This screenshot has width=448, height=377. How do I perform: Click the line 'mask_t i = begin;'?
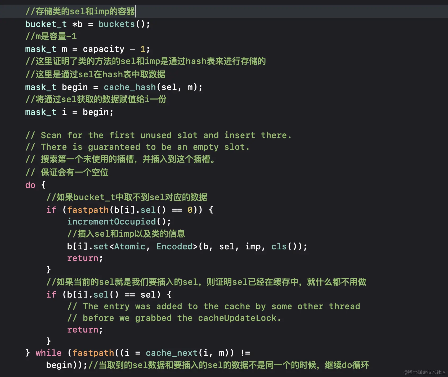pyautogui.click(x=69, y=112)
